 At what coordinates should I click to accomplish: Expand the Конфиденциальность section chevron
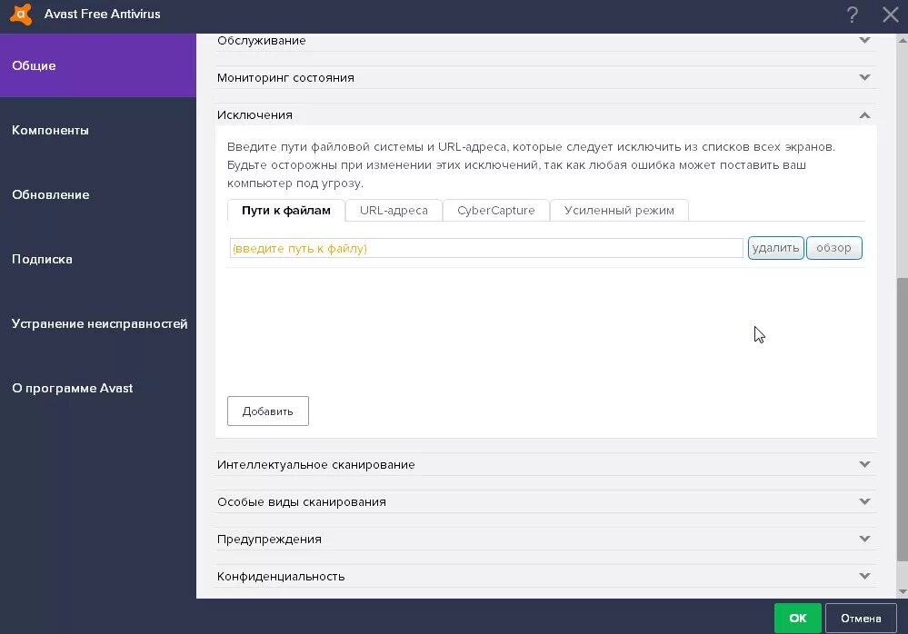pos(864,576)
